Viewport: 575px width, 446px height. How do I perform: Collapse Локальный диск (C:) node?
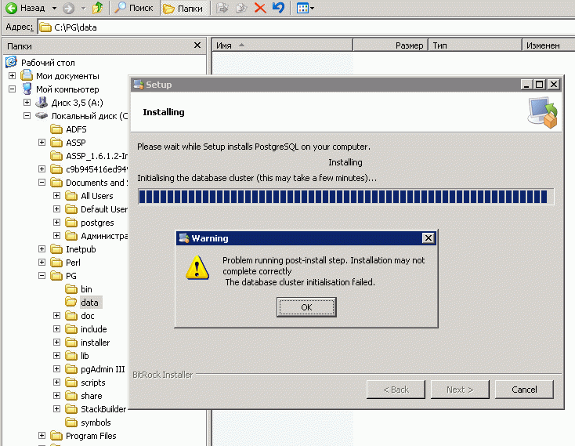pos(27,115)
